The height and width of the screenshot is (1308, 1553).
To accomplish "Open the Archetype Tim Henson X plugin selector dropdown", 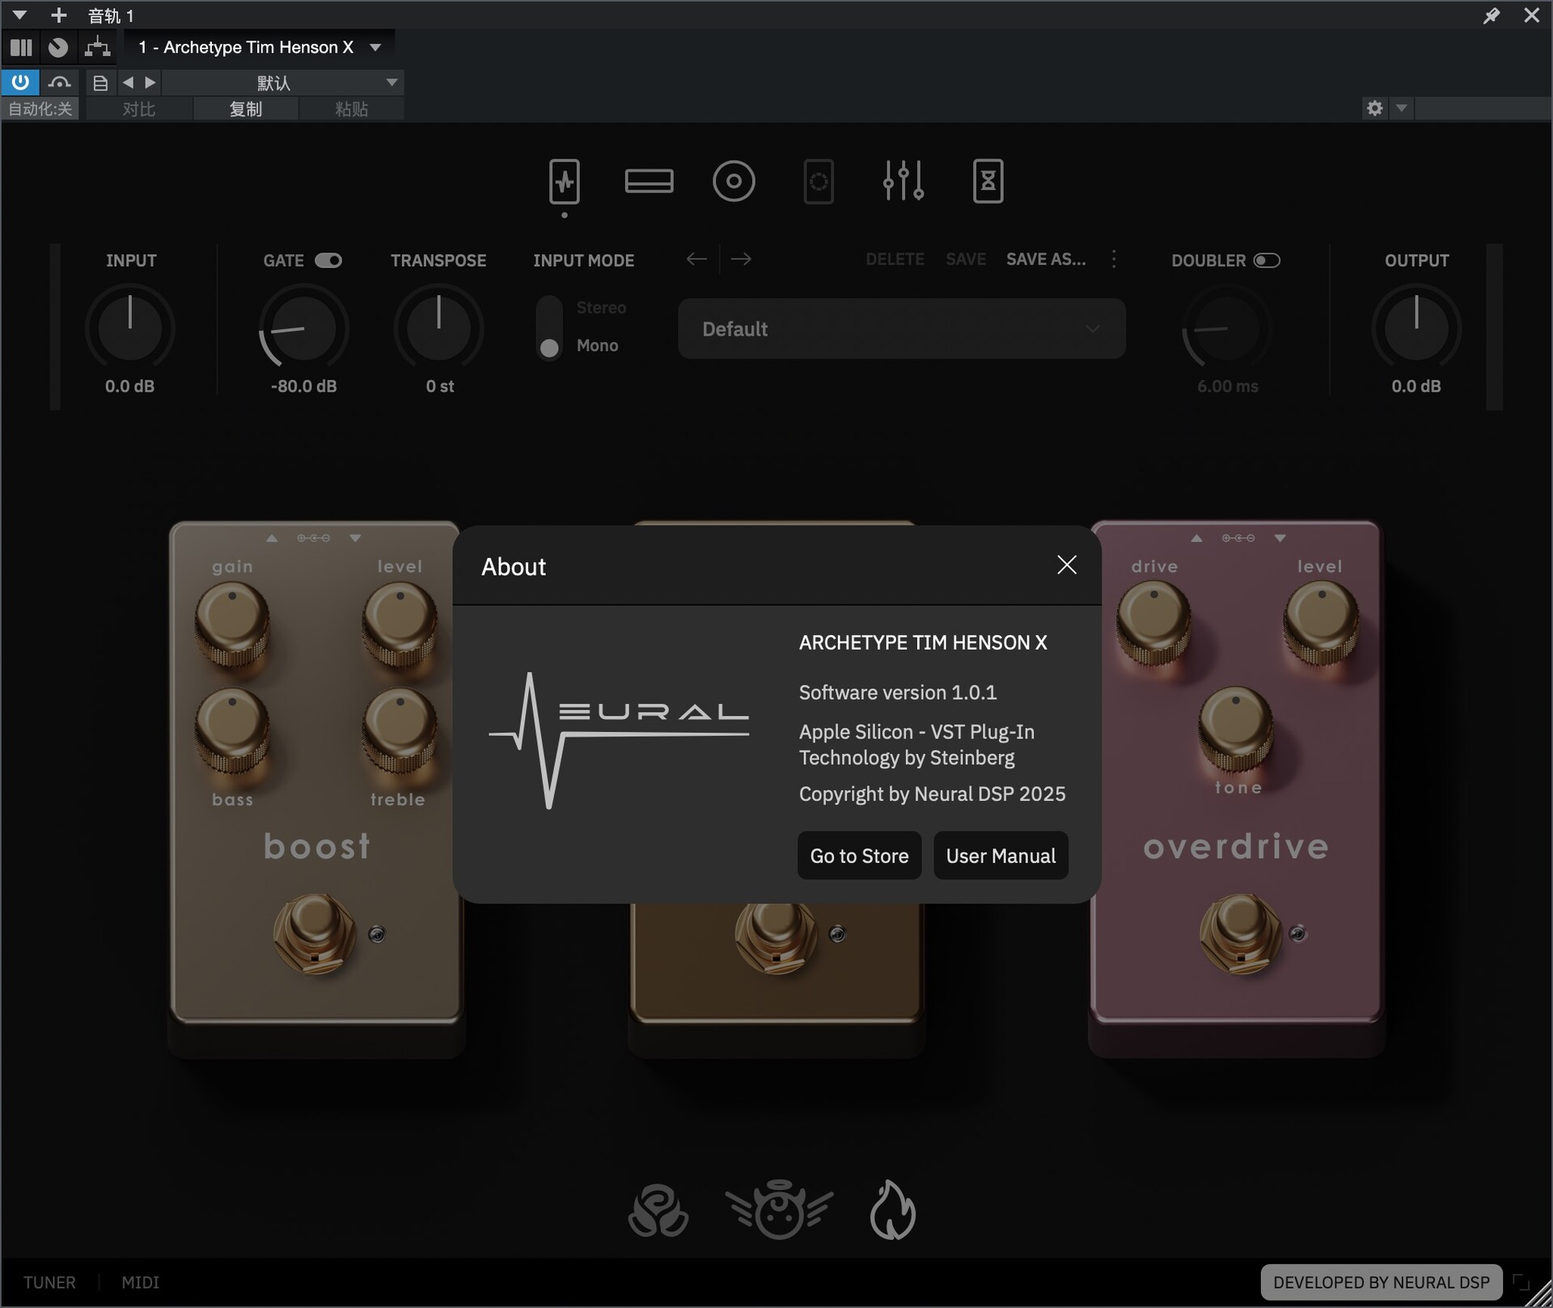I will coord(375,48).
